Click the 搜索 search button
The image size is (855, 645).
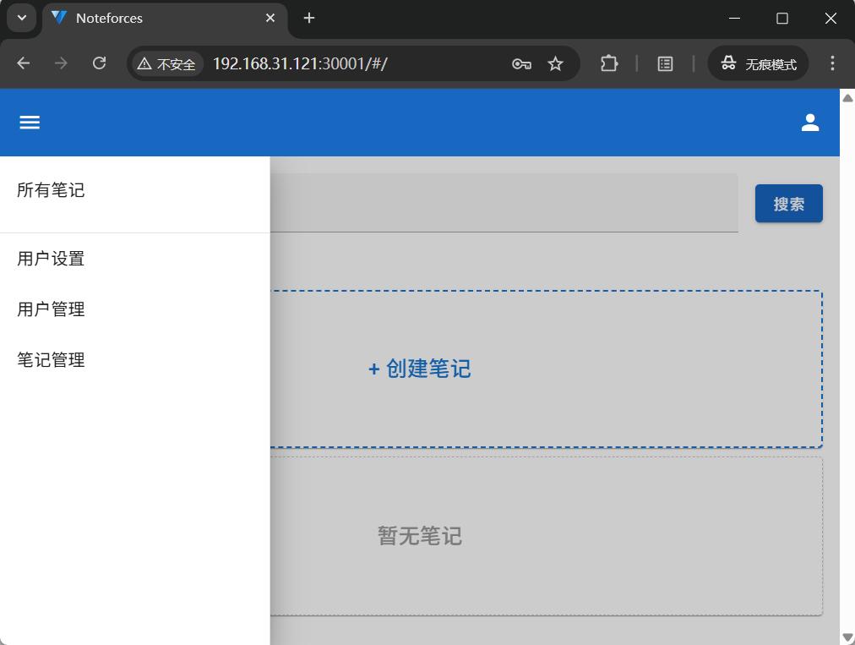coord(788,204)
